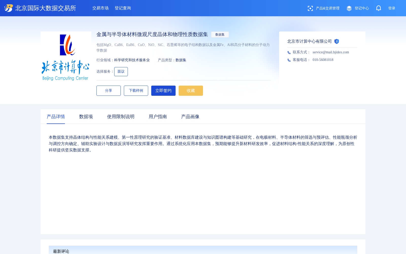Go to 登记中心
406x254 pixels.
[362, 8]
